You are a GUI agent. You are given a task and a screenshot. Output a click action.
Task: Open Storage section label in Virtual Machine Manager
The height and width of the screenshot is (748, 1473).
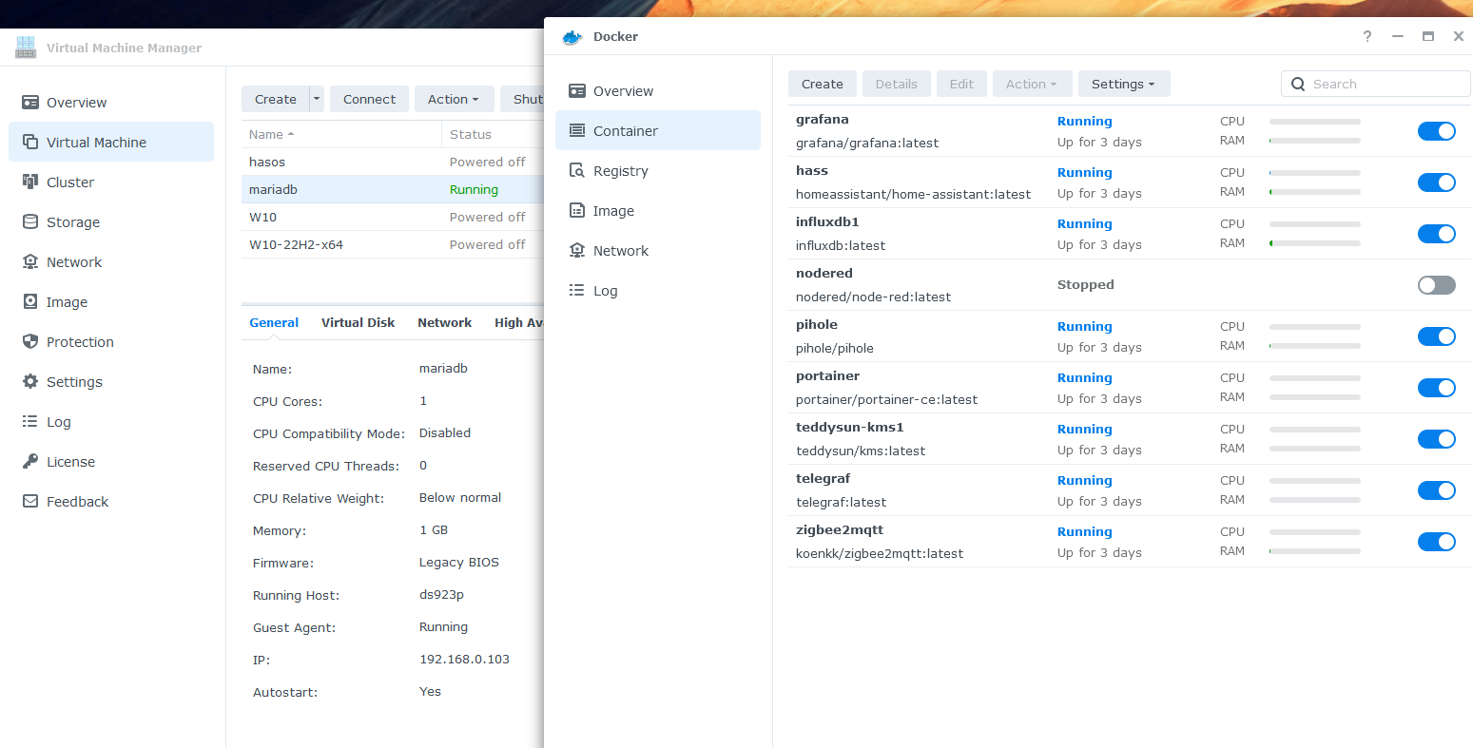[x=73, y=222]
